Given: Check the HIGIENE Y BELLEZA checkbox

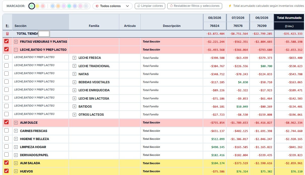Looking at the screenshot, I should (x=7, y=139).
